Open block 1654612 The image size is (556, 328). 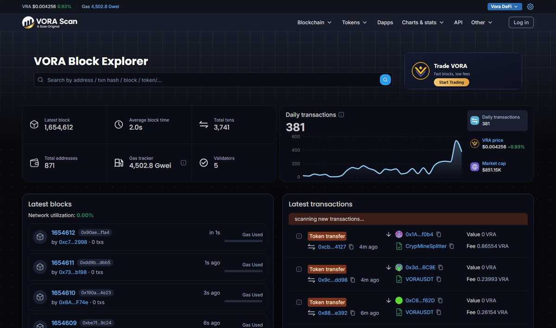click(63, 233)
